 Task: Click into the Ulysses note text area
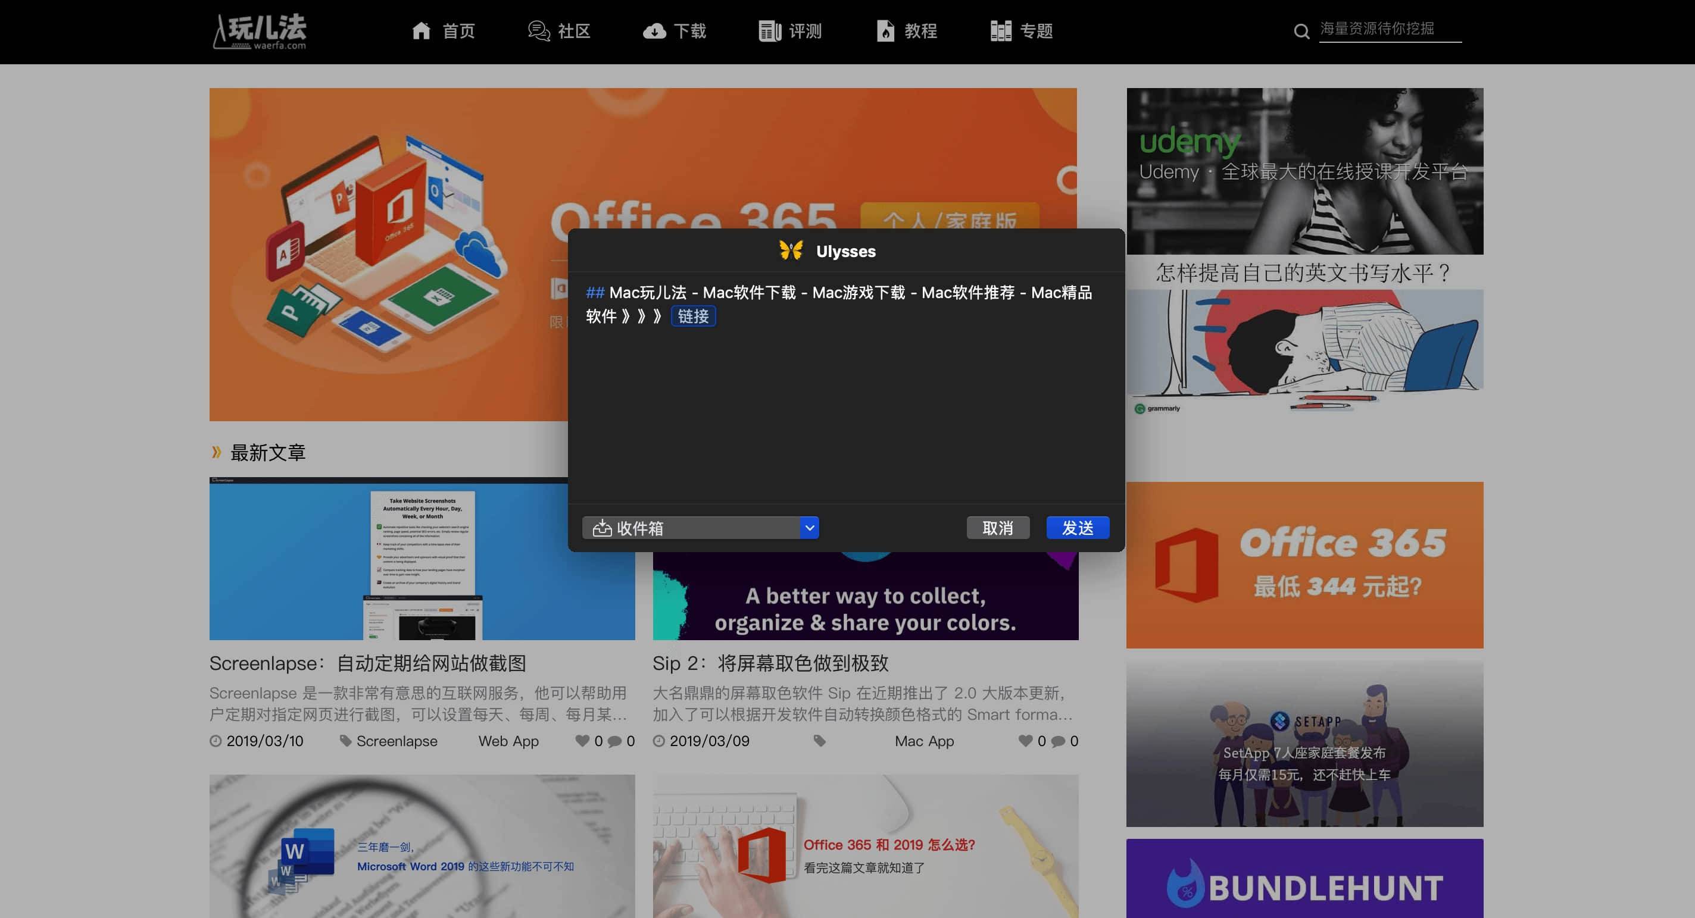(846, 388)
